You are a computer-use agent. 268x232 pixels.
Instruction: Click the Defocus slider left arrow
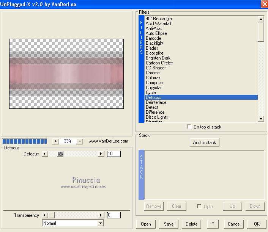pos(45,154)
